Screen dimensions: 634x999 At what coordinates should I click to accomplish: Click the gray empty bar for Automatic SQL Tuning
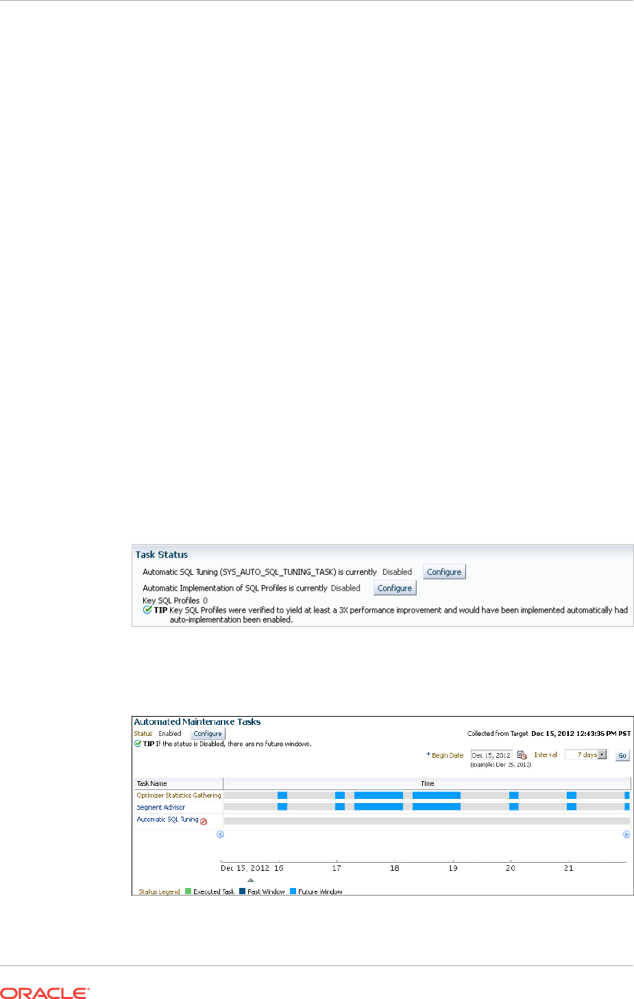point(427,820)
